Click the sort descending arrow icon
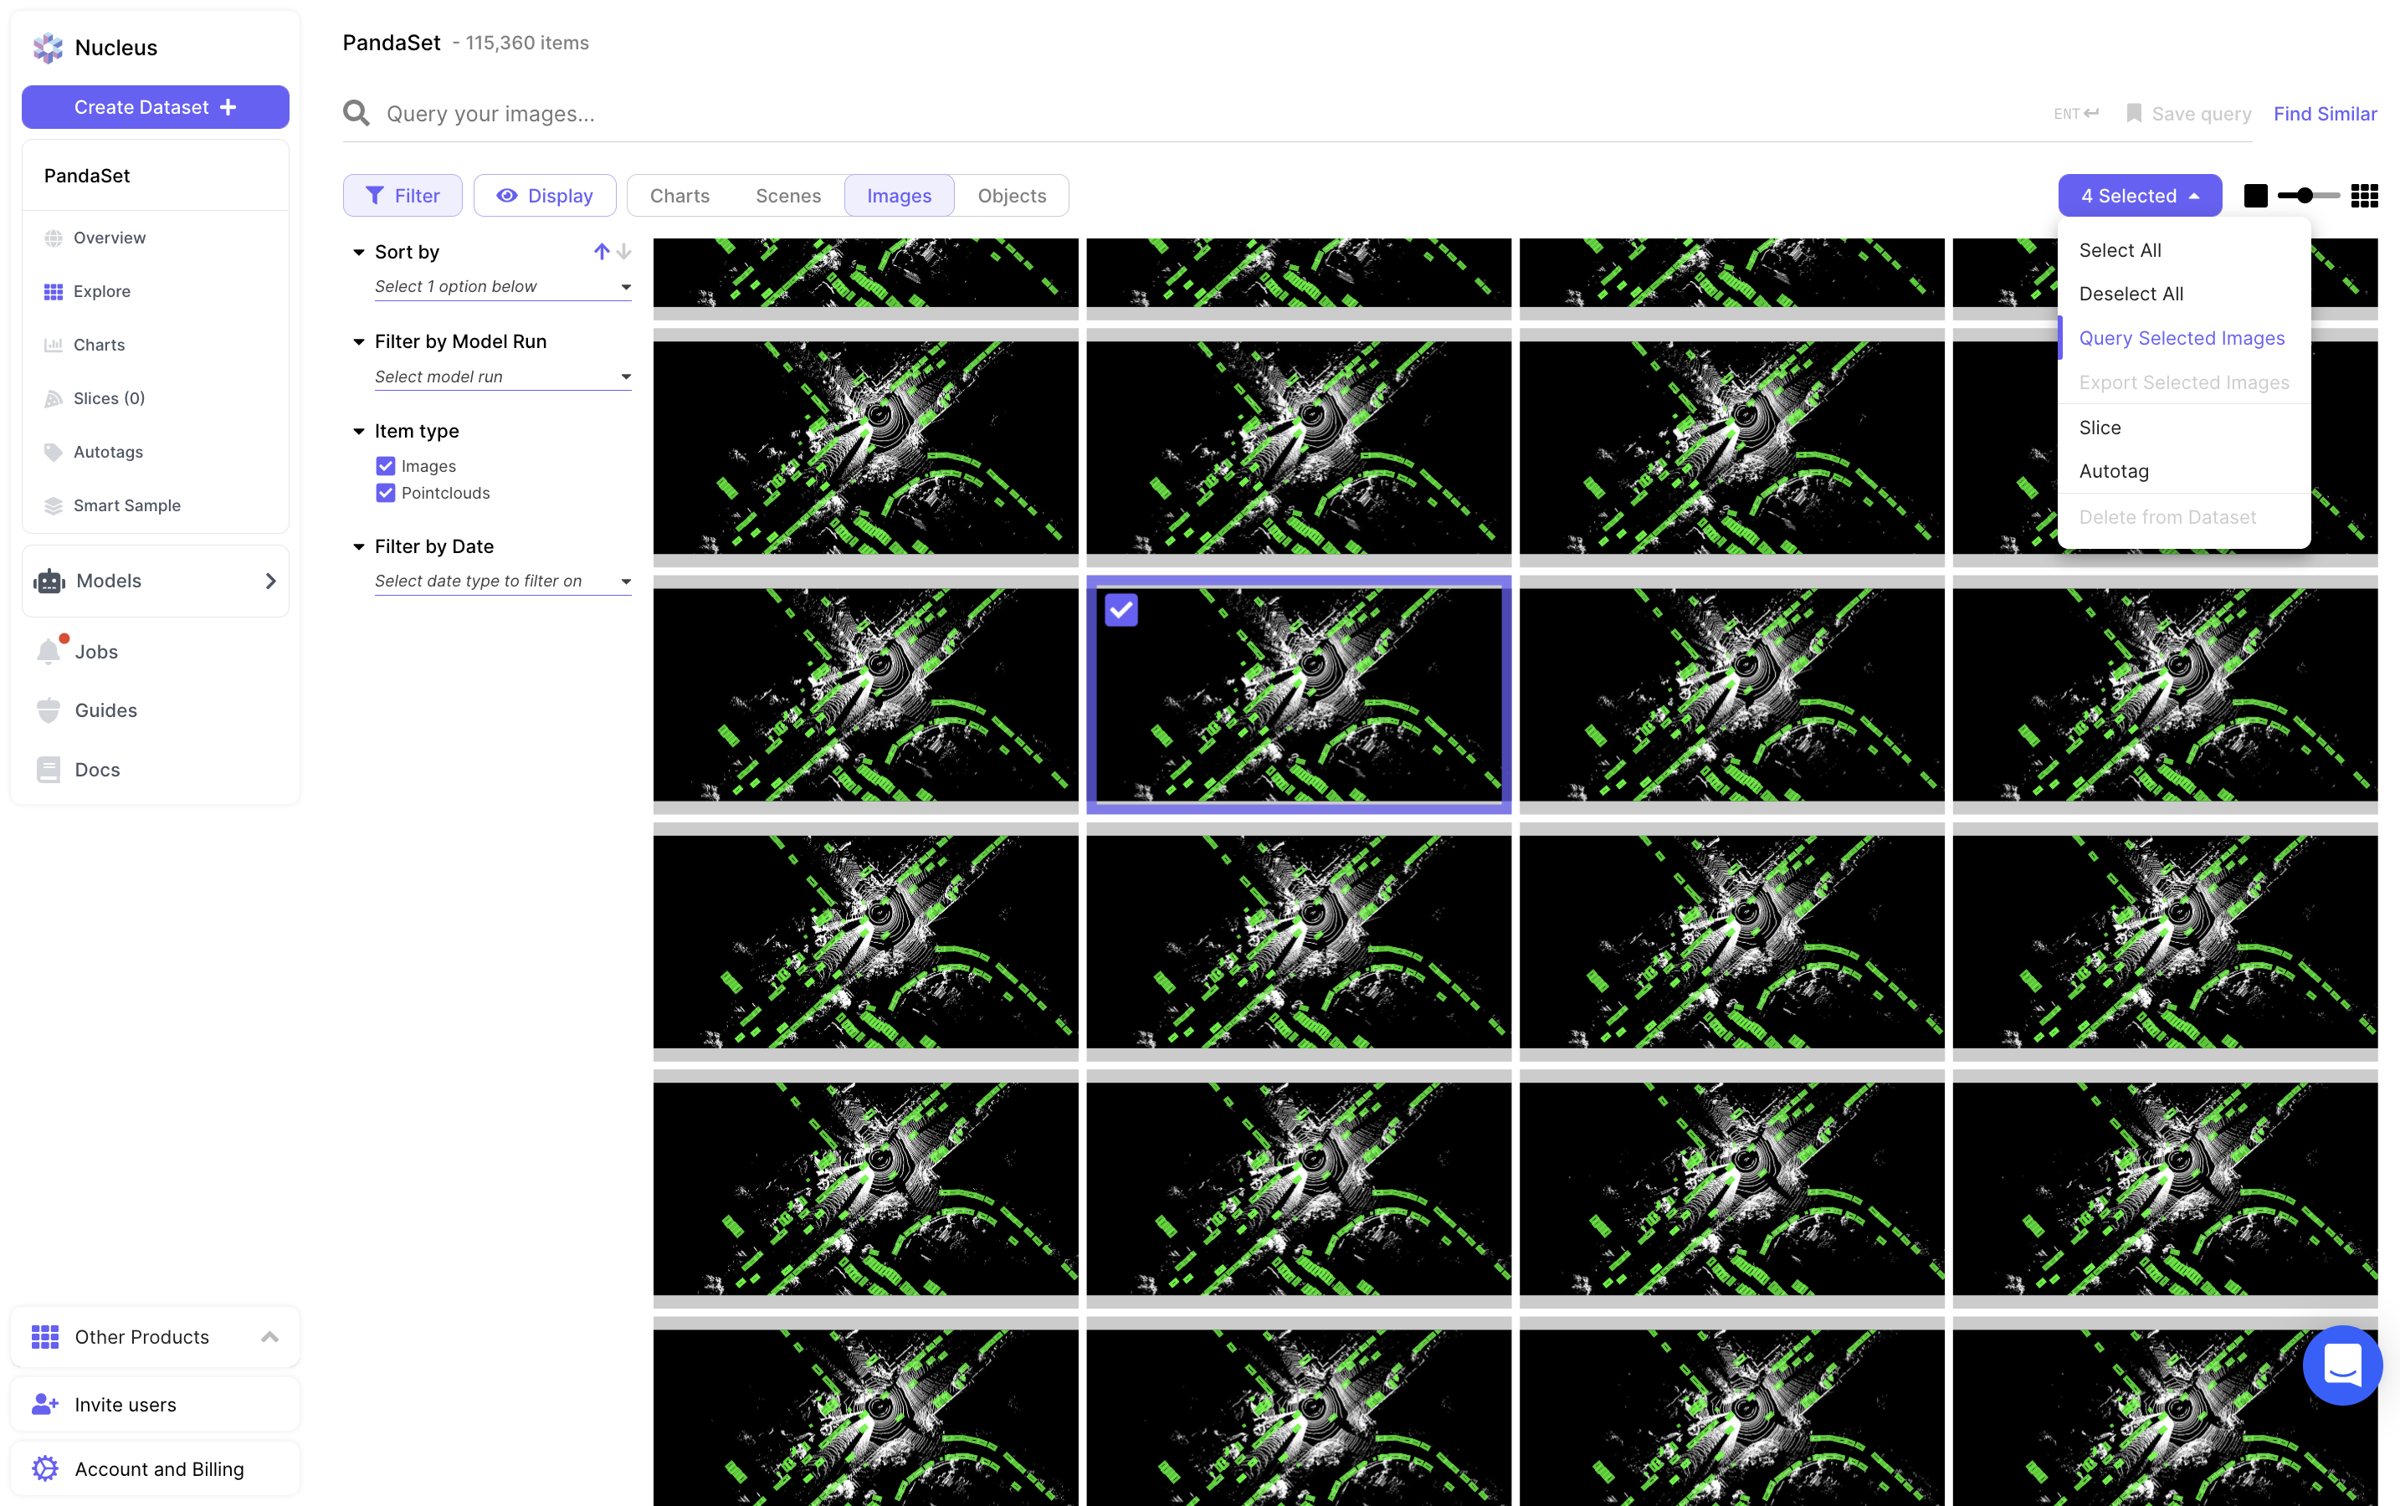The height and width of the screenshot is (1506, 2400). [x=624, y=252]
